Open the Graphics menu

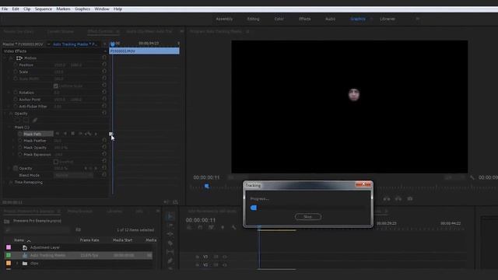coord(82,9)
